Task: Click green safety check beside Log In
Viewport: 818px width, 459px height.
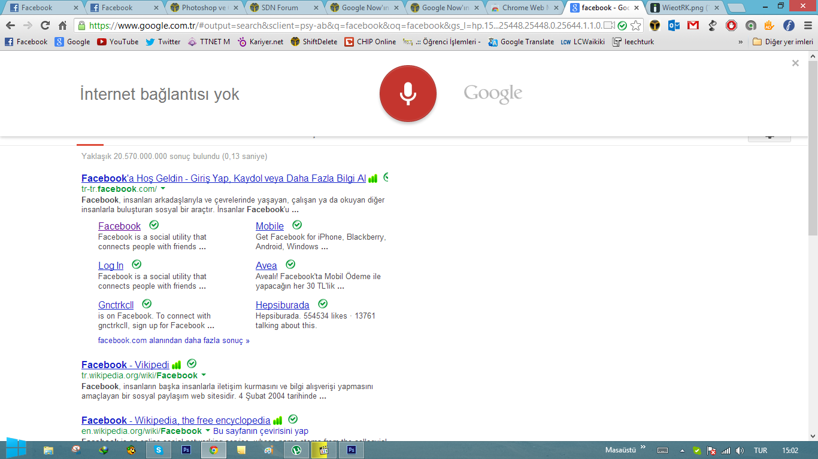Action: click(x=137, y=264)
